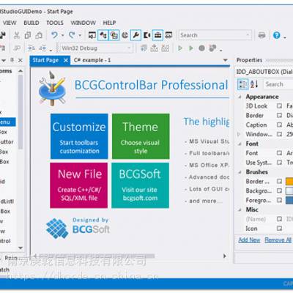
Task: Click the marker box next to (Name)
Action: (279, 219)
